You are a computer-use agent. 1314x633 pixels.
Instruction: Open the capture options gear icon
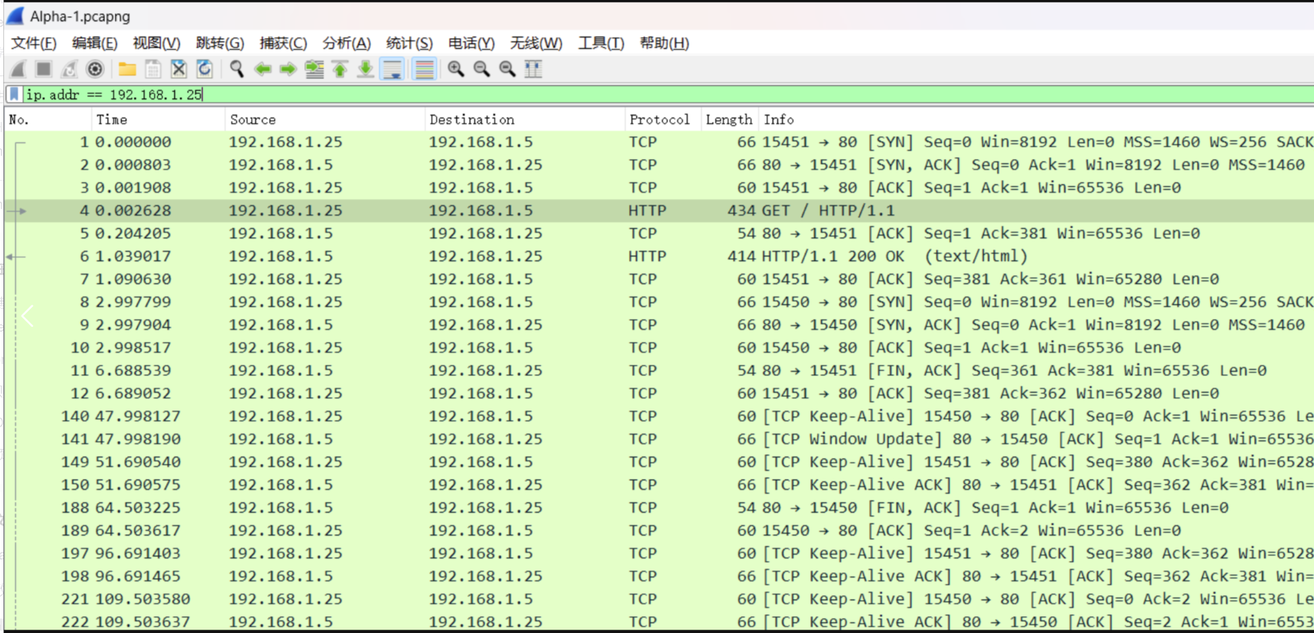(x=95, y=69)
